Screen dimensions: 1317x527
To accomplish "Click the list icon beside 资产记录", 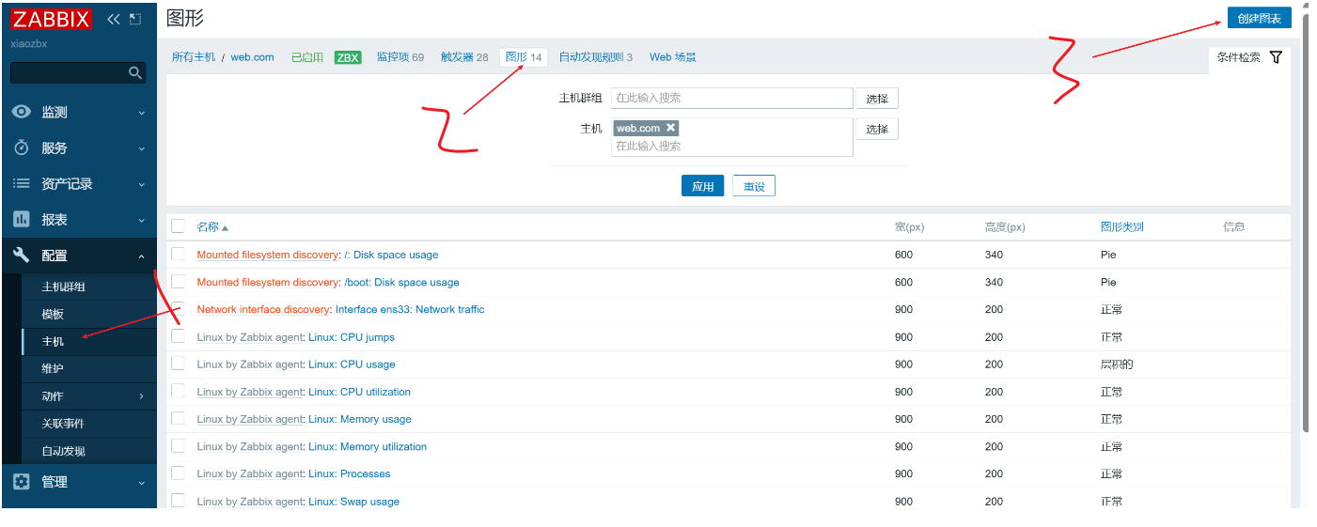I will (x=22, y=183).
